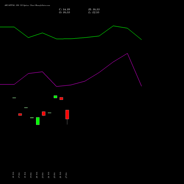The image size is (184, 184).
Task: Click the tall red candle for 27 Feb
Action: 67,114
